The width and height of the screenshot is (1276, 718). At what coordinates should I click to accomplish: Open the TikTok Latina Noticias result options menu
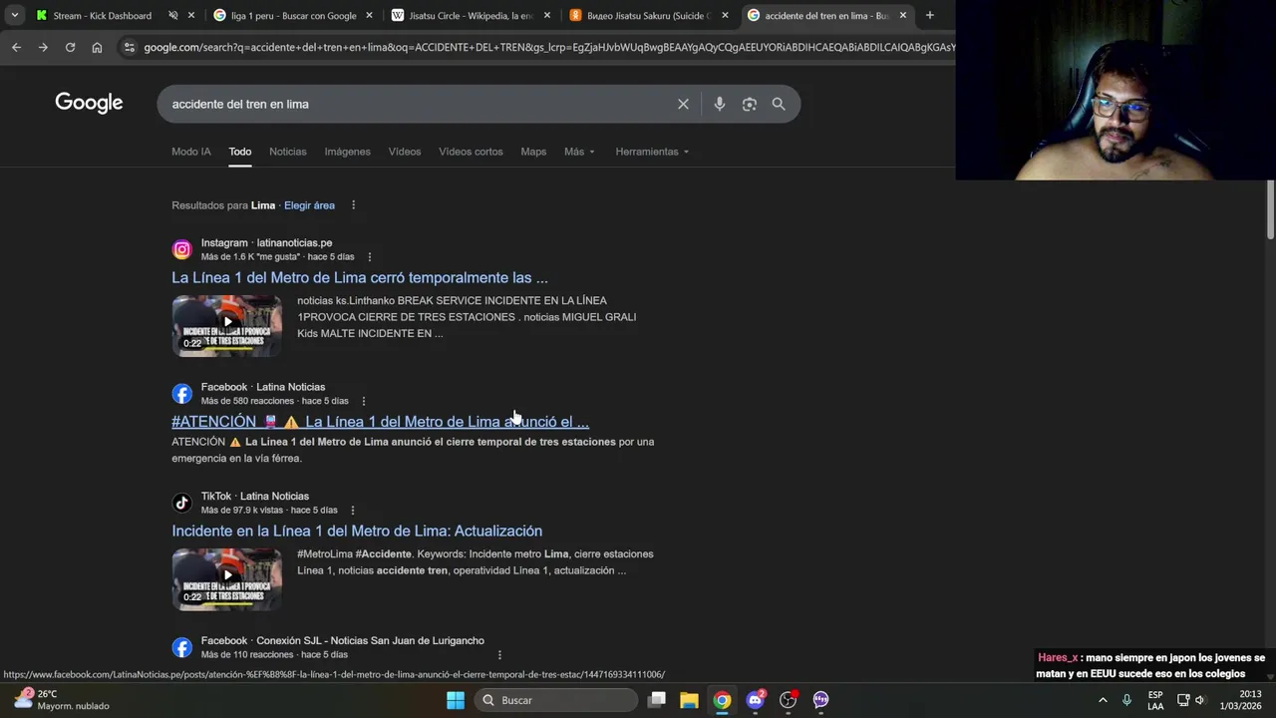352,511
